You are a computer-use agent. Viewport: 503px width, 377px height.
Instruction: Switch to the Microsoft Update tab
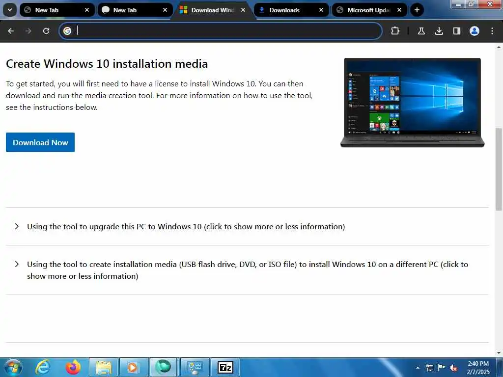coord(368,10)
